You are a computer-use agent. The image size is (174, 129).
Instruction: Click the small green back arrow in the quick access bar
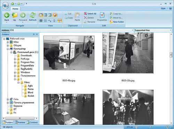pyautogui.click(x=13, y=4)
